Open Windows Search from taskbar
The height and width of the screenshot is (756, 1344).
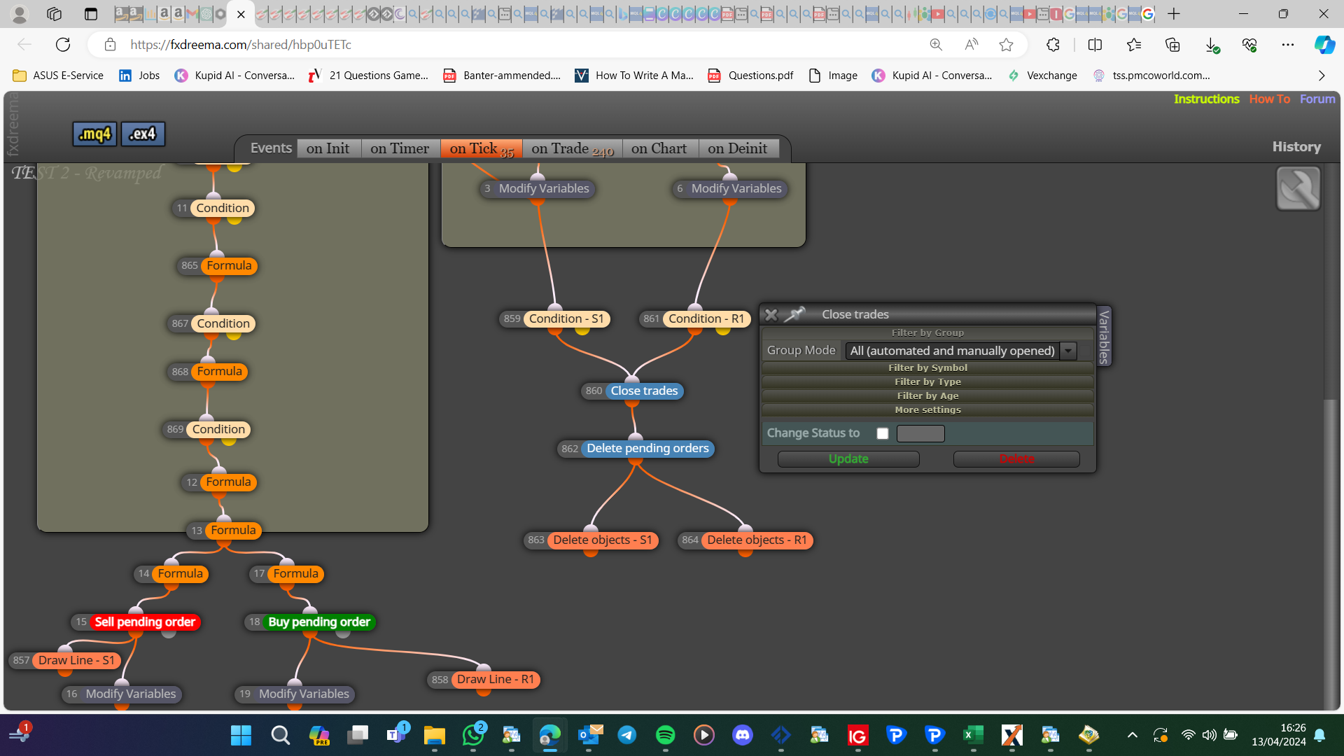[280, 735]
